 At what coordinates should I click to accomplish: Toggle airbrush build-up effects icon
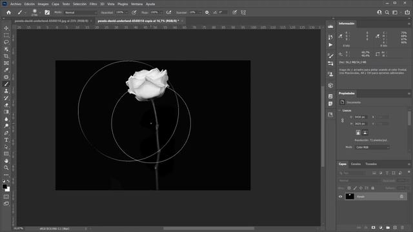[x=169, y=12]
